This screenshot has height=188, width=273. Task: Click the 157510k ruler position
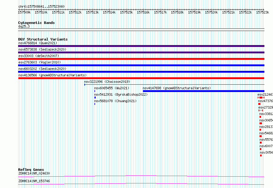(x=41, y=12)
